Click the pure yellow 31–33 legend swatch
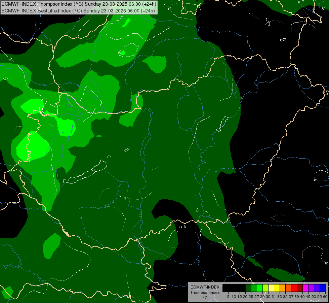Viewport: 329px width, 303px height. tap(277, 288)
